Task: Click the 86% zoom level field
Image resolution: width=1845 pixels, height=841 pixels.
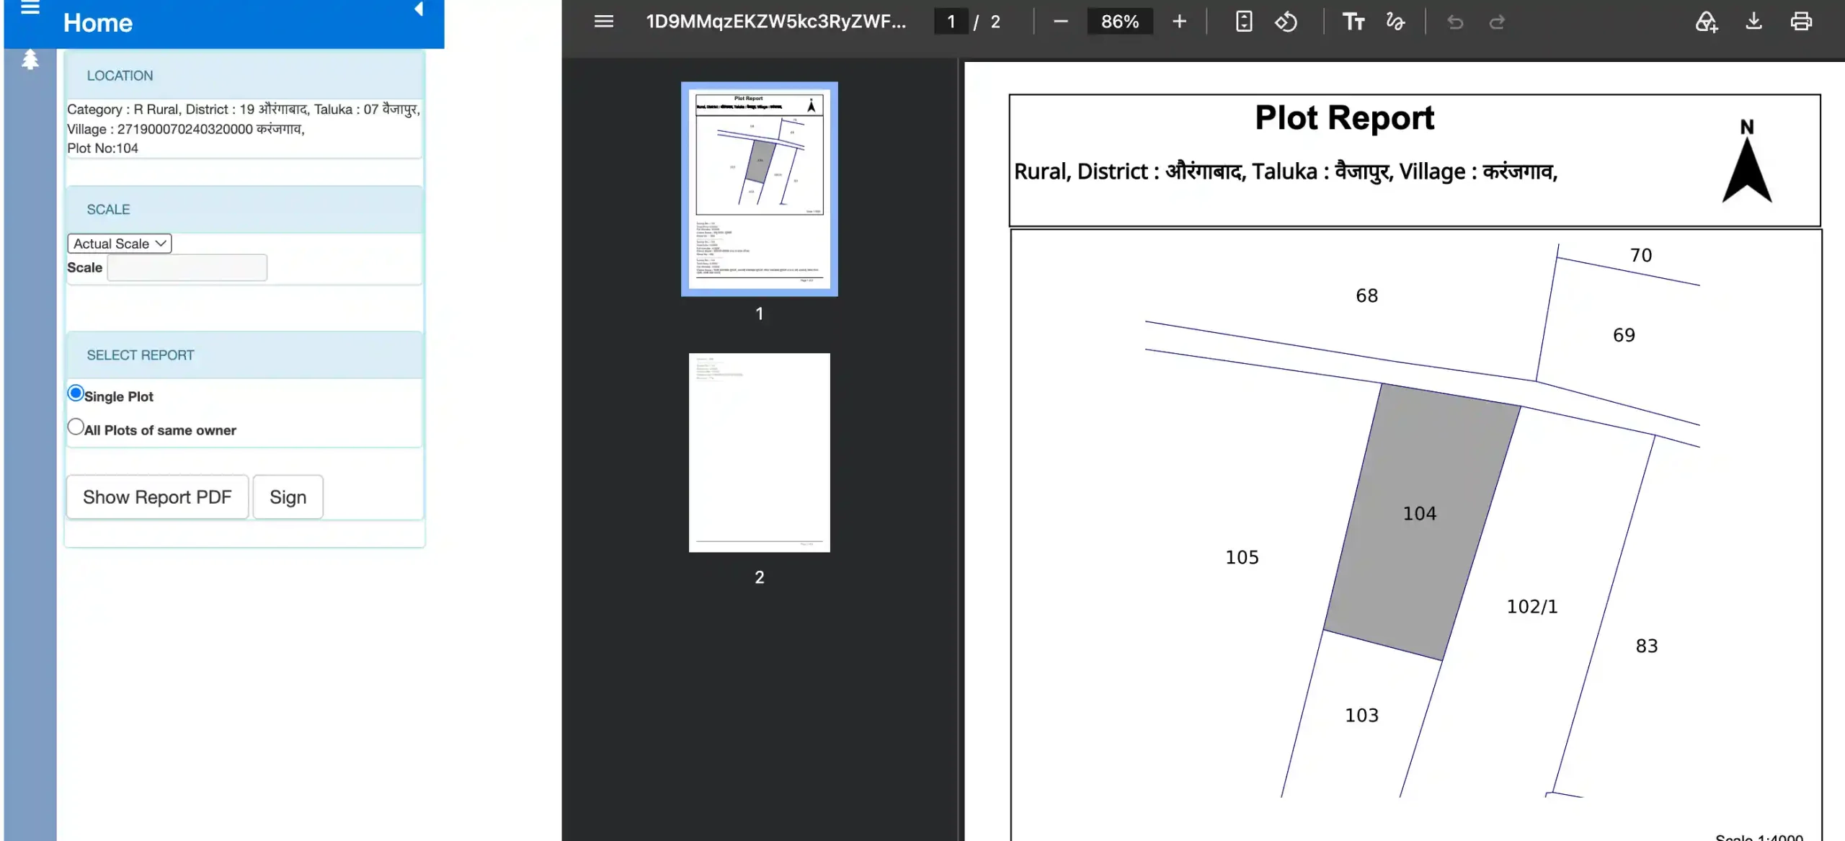Action: tap(1120, 22)
